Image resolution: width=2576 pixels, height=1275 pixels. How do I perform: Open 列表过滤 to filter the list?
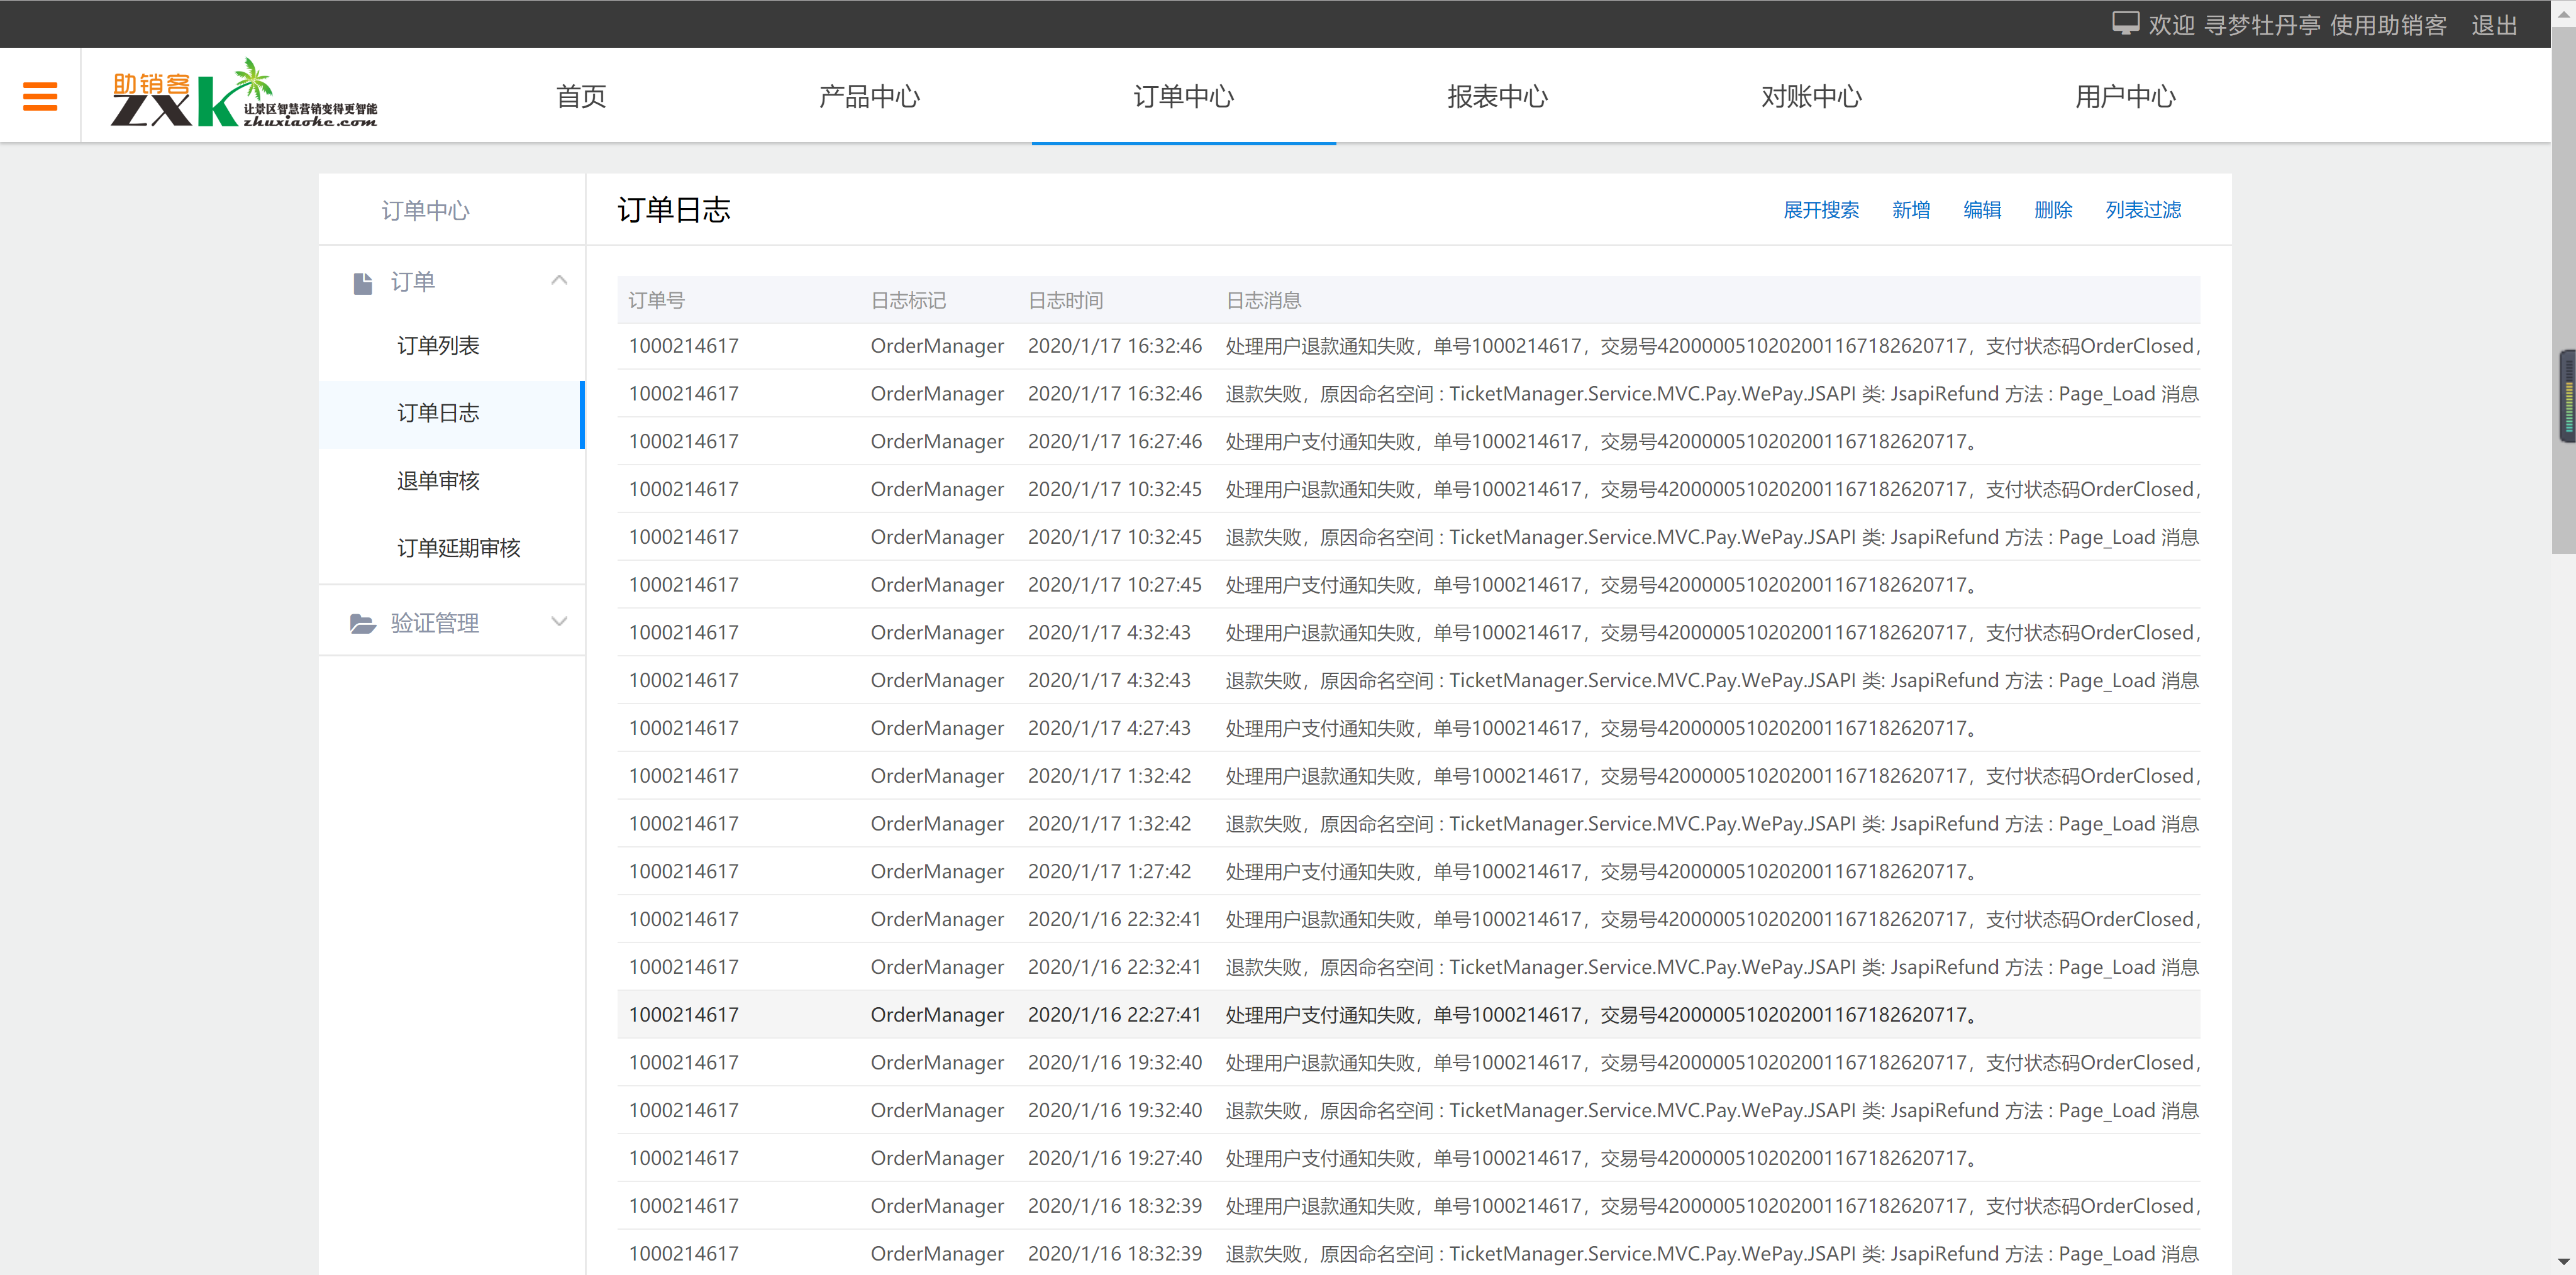pos(2142,210)
